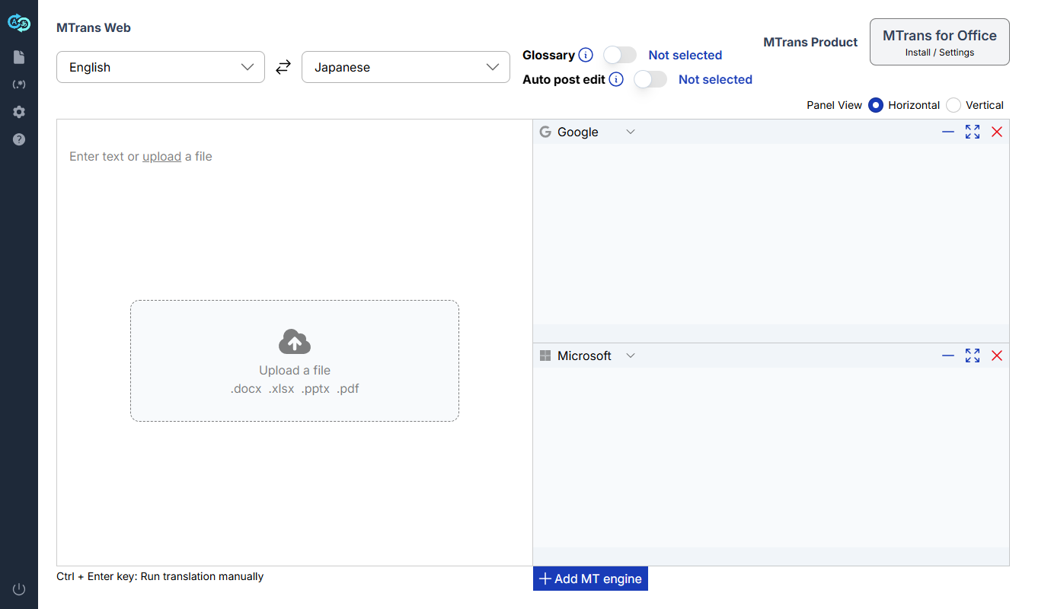This screenshot has width=1051, height=609.
Task: Open the document file icon in sidebar
Action: (19, 57)
